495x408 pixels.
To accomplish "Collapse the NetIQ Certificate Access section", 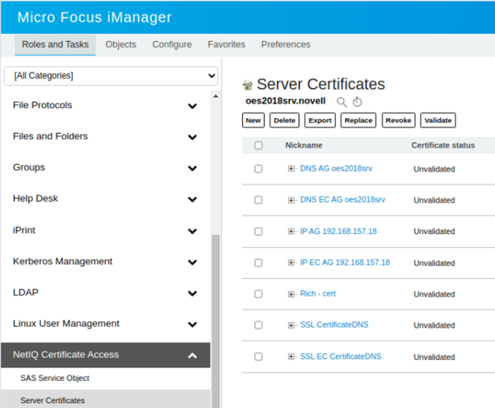I will tap(192, 355).
